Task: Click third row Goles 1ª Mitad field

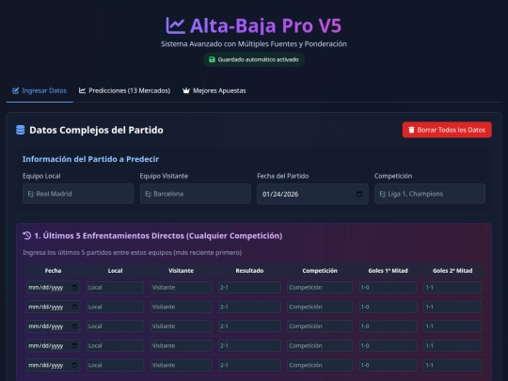Action: [389, 326]
